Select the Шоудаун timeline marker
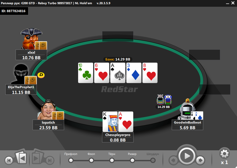Screen dimensions: 237x168 point(153,160)
